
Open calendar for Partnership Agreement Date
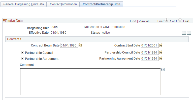(x=161, y=59)
